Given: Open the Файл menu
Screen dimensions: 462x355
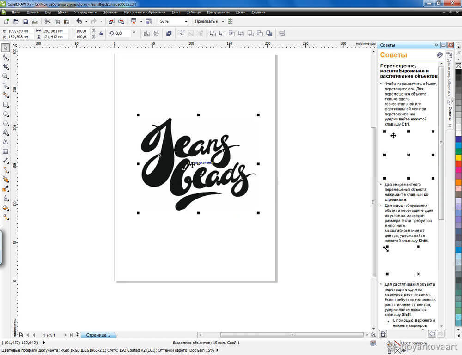Looking at the screenshot, I should (x=16, y=12).
